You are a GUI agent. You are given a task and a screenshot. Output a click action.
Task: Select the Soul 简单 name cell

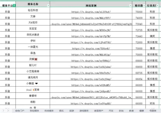33,90
